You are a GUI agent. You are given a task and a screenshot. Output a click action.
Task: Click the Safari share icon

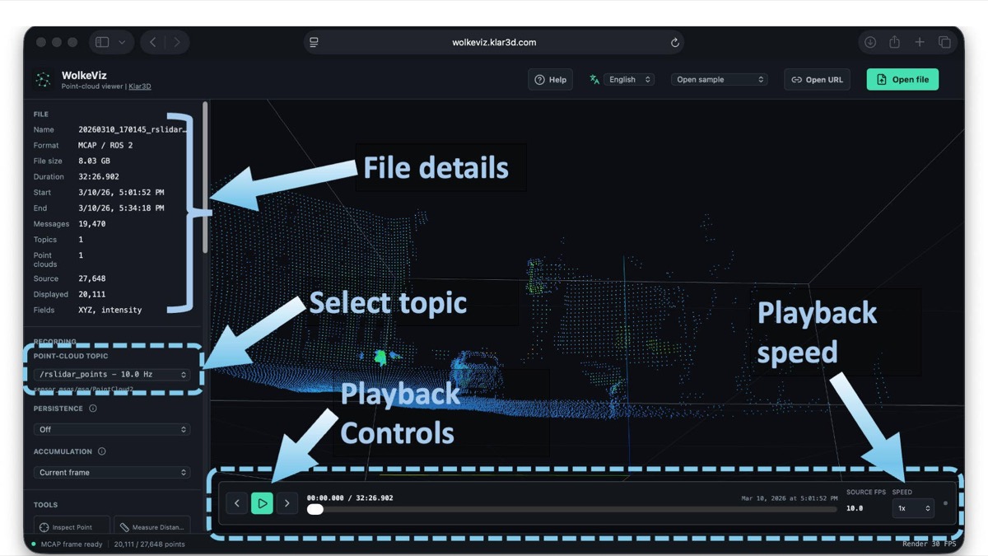pos(894,42)
